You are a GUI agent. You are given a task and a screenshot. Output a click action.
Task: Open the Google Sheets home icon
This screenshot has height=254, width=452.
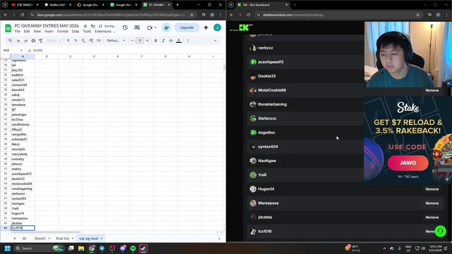(7, 28)
